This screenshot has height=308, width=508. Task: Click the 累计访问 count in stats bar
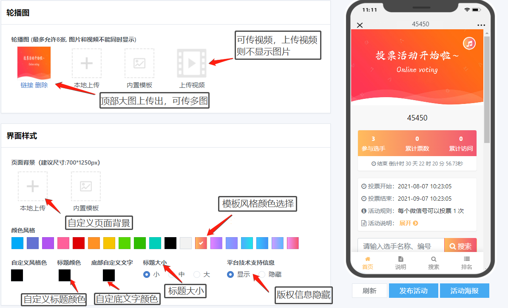(x=461, y=139)
